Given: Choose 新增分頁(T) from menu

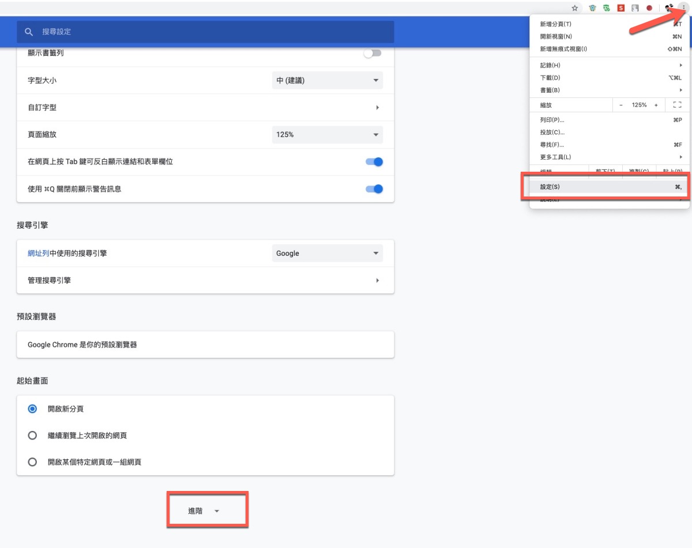Looking at the screenshot, I should pos(610,24).
